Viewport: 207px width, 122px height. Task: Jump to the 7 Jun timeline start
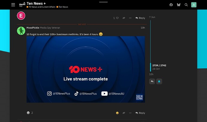pyautogui.click(x=152, y=17)
